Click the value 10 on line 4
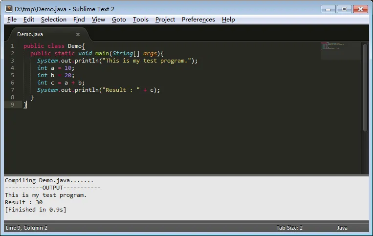Screen dimensions: 373x236 [x=68, y=68]
